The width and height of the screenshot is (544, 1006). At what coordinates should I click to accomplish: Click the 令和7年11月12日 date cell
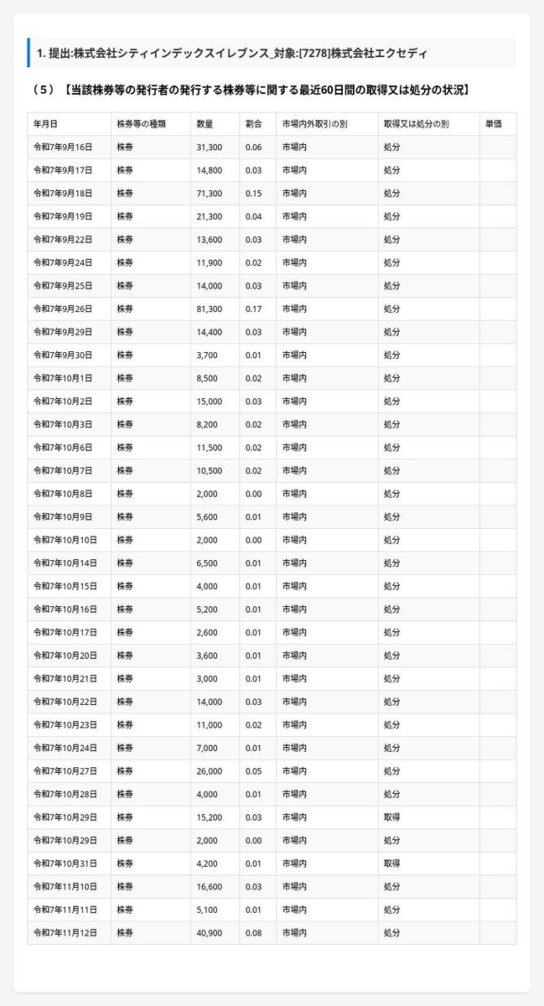click(x=65, y=932)
